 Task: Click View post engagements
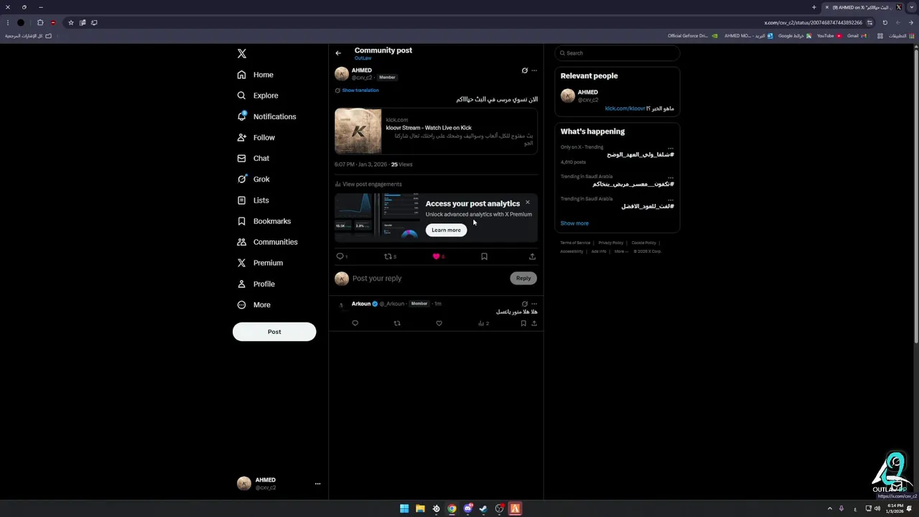coord(368,185)
